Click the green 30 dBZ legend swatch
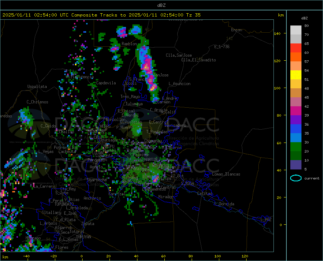This screenshot has width=323, height=261. 296,147
